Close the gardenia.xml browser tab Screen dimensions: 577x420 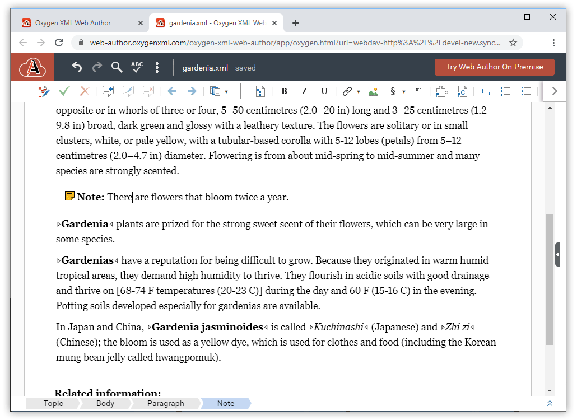point(274,23)
